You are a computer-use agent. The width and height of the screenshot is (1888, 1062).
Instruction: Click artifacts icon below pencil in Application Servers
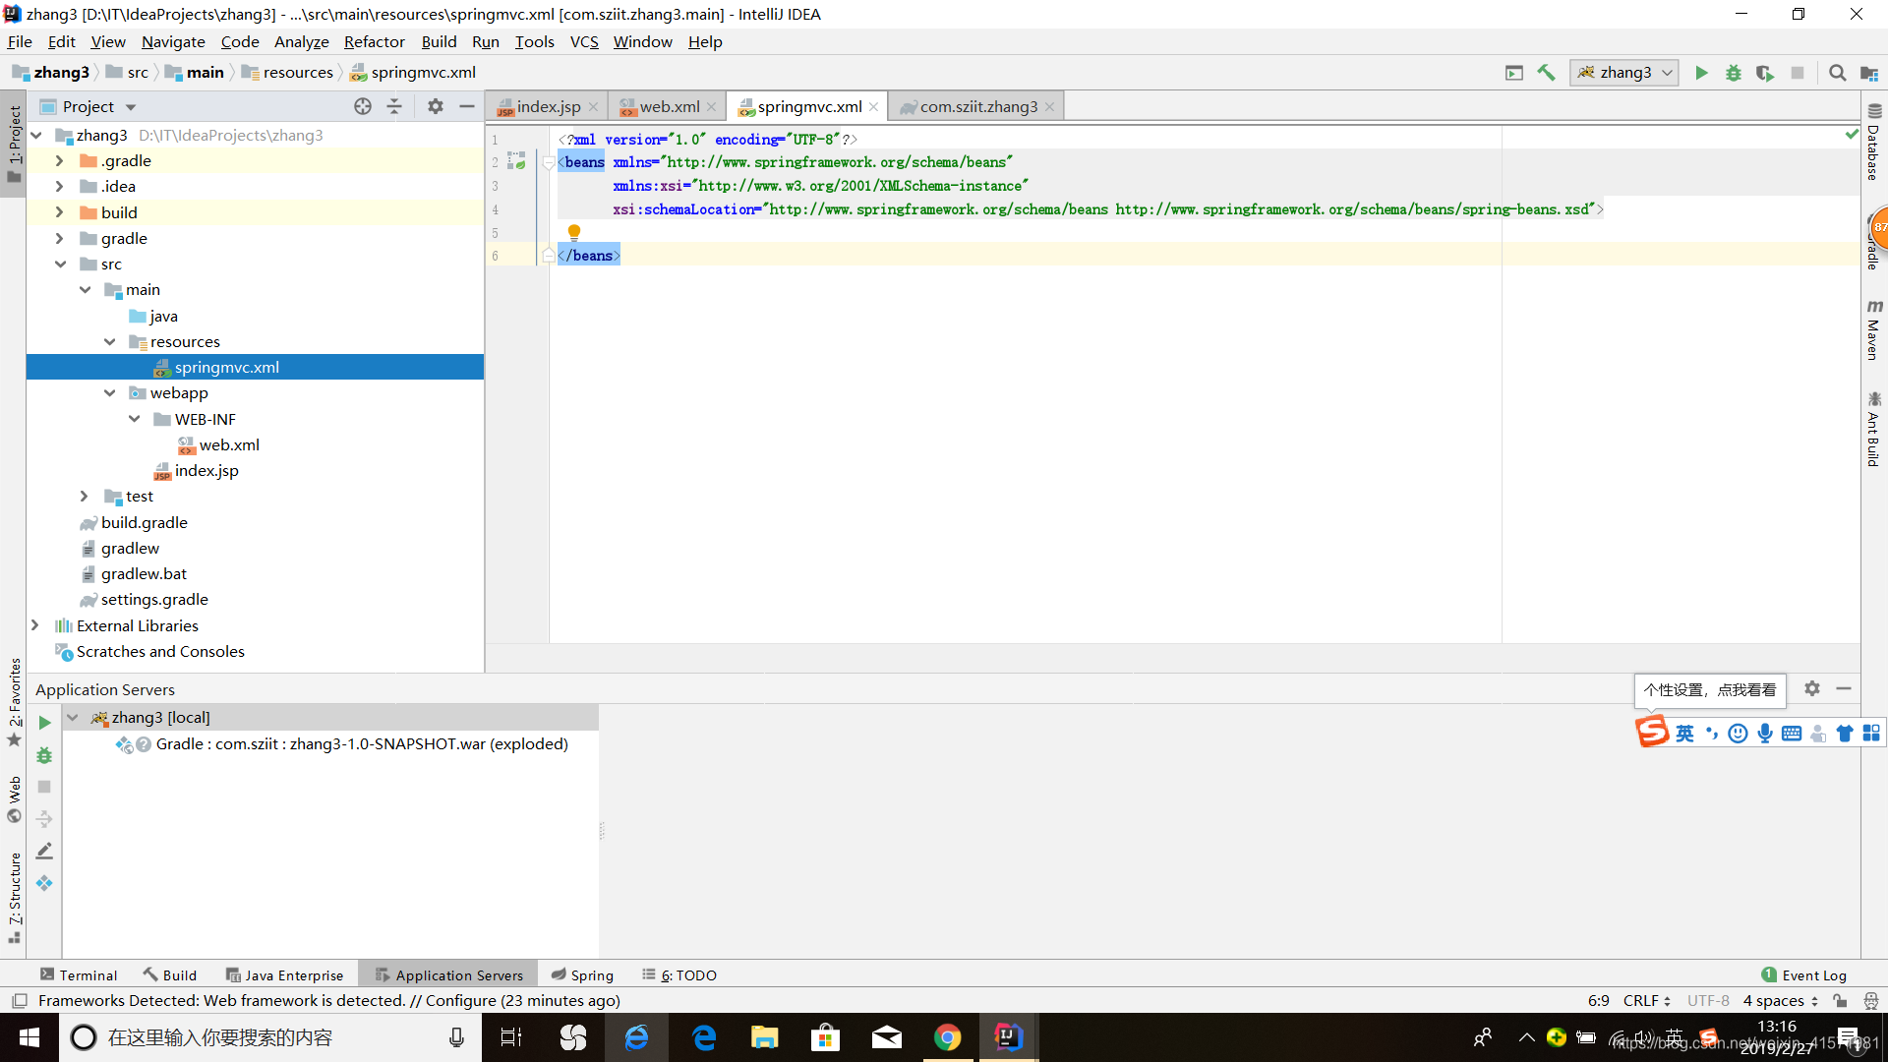click(44, 883)
